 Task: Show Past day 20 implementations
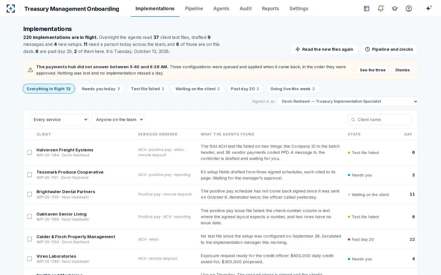[245, 89]
